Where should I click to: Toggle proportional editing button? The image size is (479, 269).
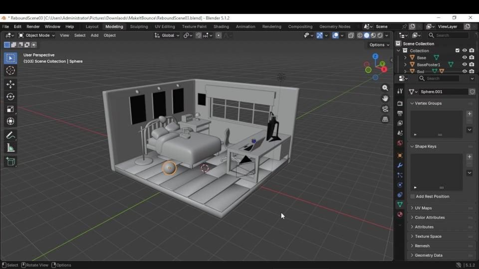click(x=219, y=35)
